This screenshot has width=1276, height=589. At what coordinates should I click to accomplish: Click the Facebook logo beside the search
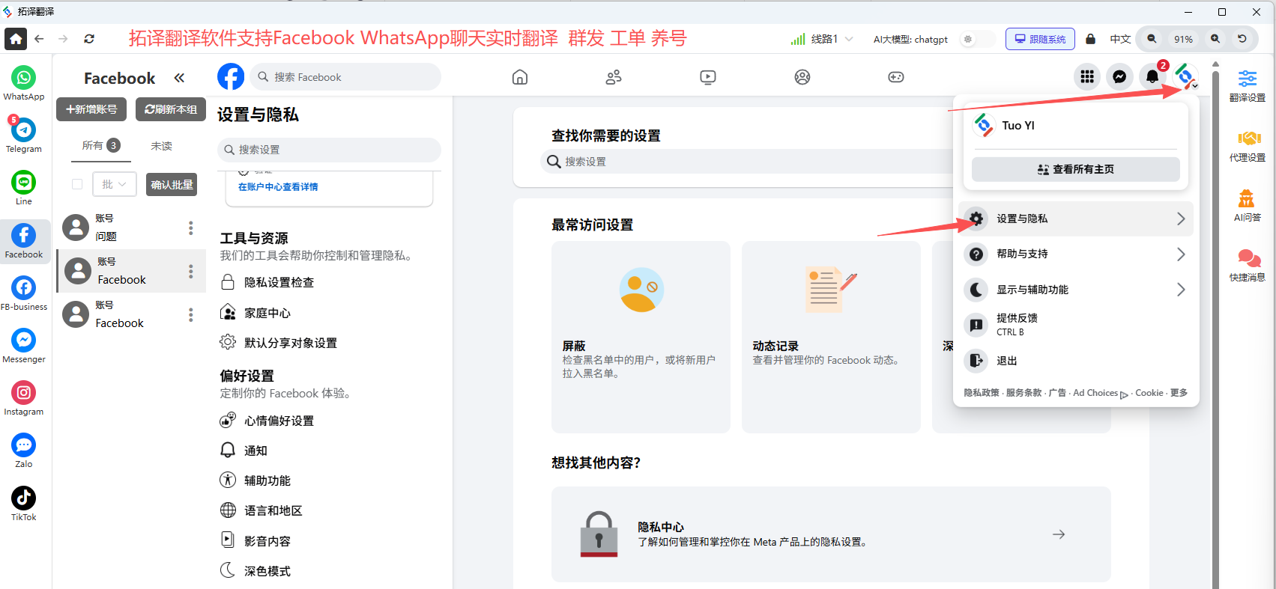[231, 76]
